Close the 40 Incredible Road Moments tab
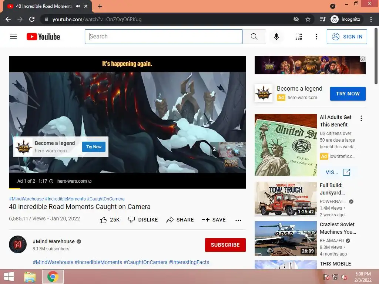This screenshot has width=379, height=284. coord(86,6)
